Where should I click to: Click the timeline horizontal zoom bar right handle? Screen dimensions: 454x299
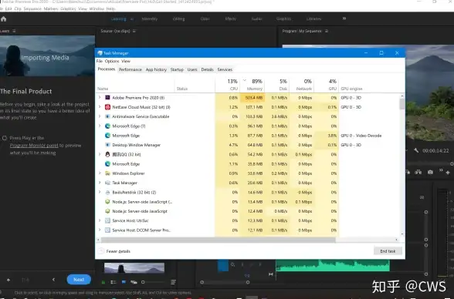248,282
